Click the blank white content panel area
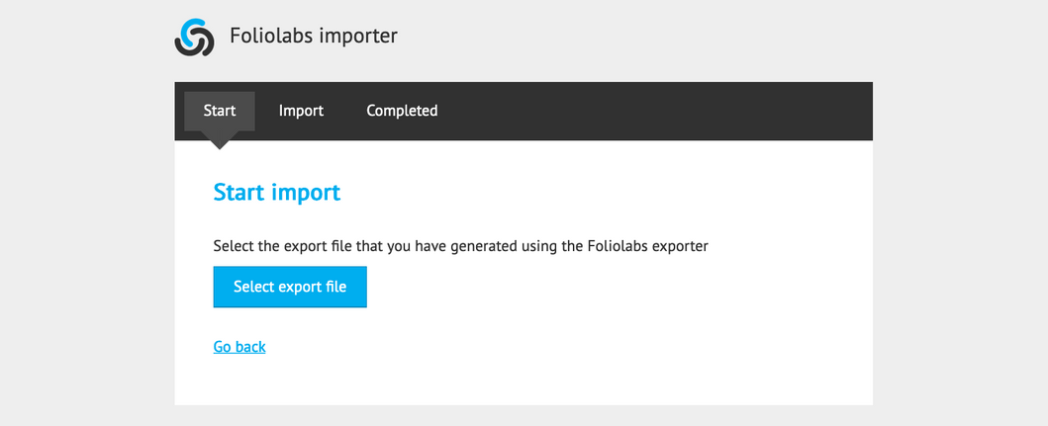The height and width of the screenshot is (426, 1048). click(602, 334)
